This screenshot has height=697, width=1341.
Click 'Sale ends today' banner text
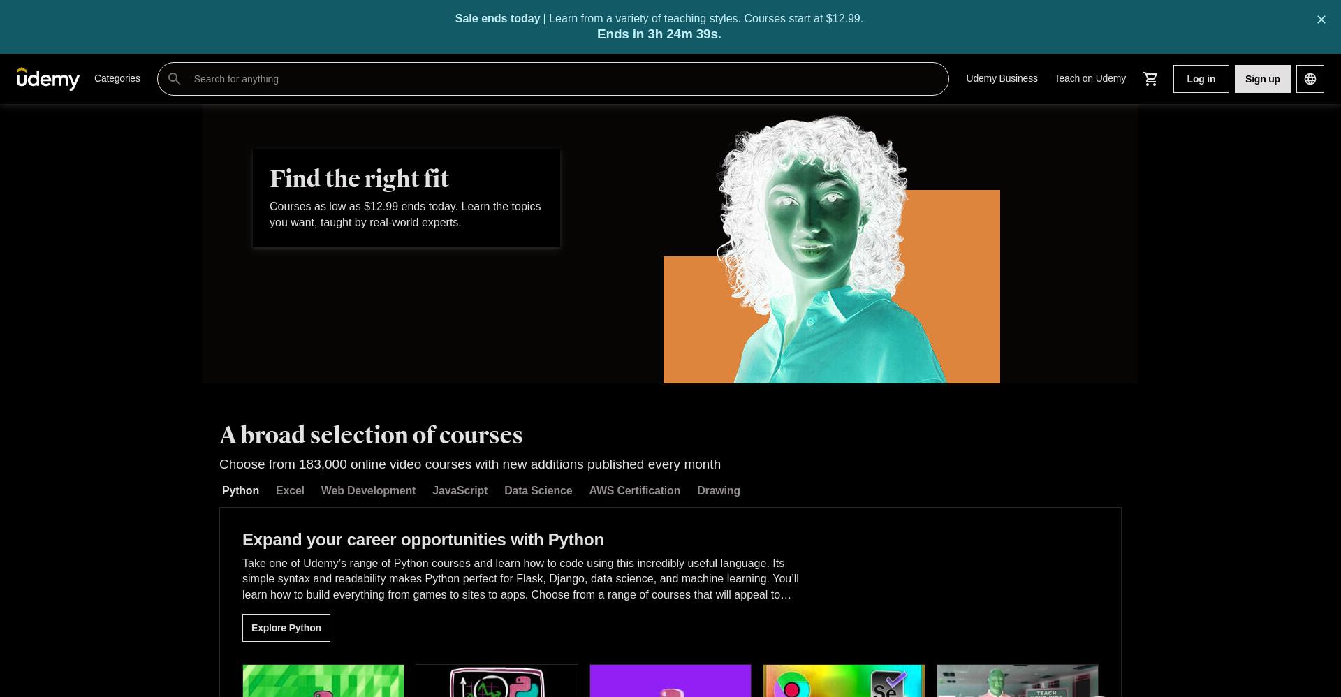pyautogui.click(x=497, y=19)
